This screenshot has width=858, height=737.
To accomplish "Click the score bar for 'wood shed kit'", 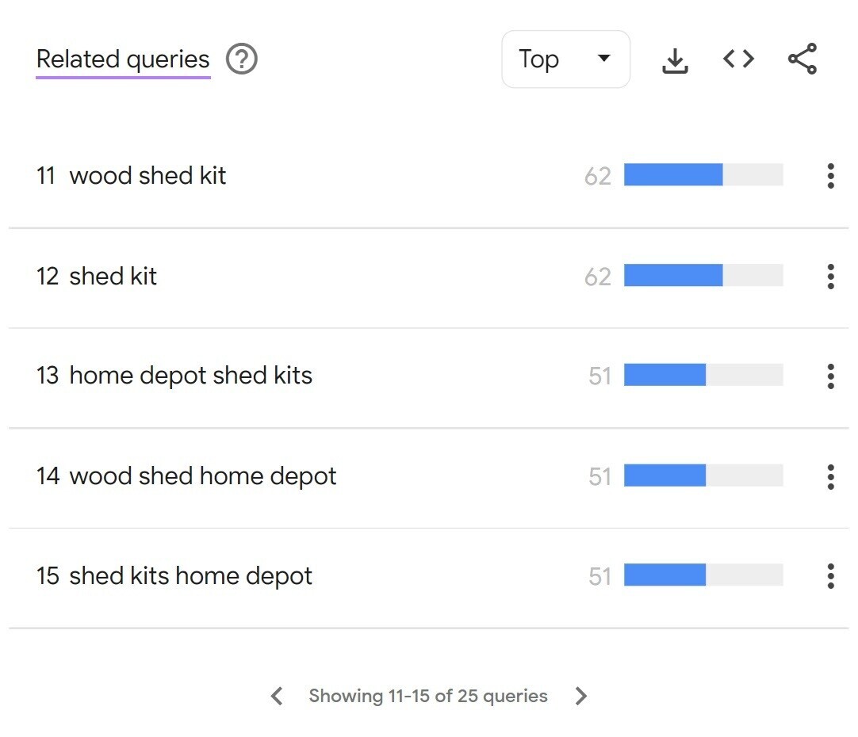I will point(703,175).
